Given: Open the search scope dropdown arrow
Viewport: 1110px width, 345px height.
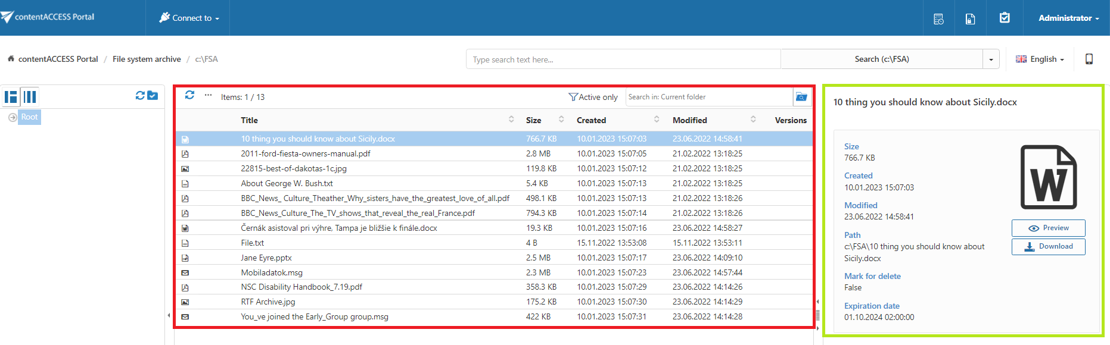Looking at the screenshot, I should 991,59.
